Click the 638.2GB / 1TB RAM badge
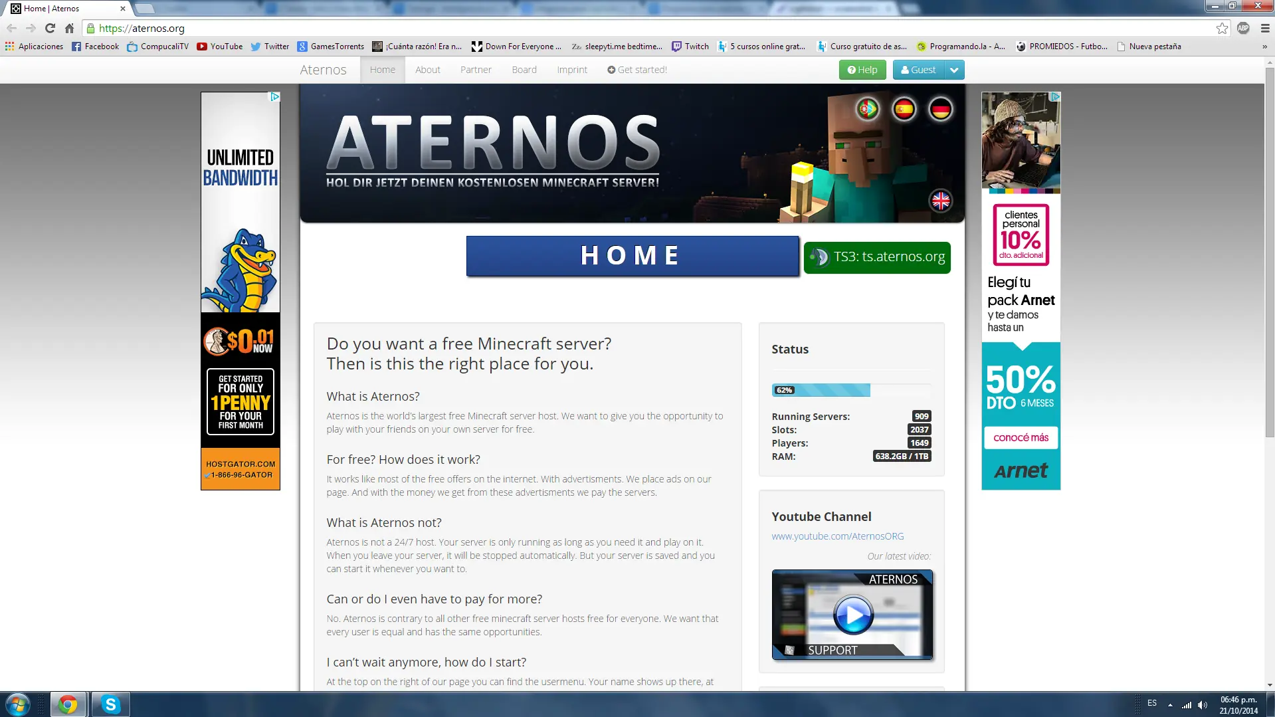1275x717 pixels. click(902, 457)
